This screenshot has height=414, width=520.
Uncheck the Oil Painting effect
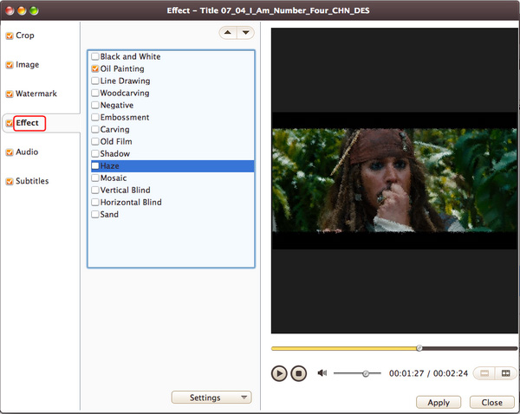click(95, 68)
